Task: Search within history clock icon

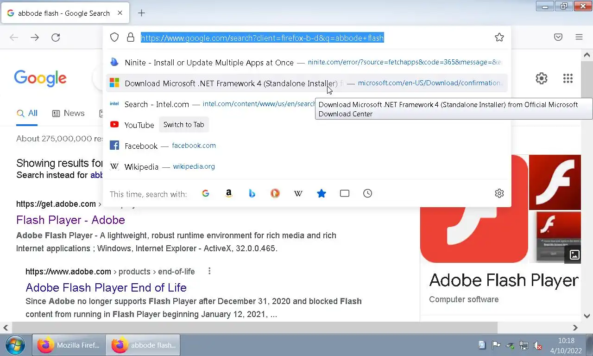Action: pyautogui.click(x=368, y=193)
